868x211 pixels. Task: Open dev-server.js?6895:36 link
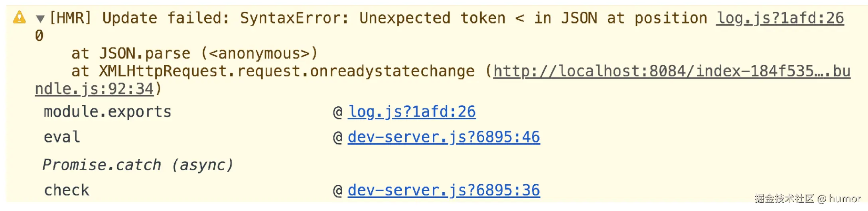point(444,190)
